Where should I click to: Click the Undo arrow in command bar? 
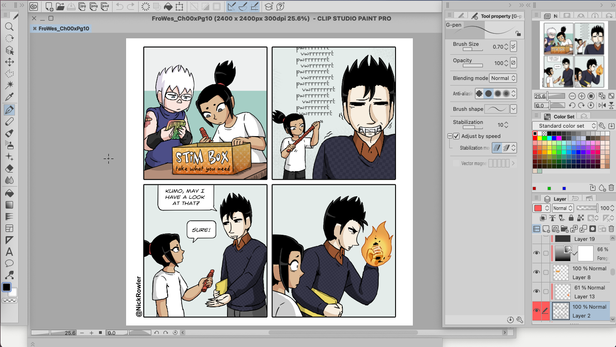pos(120,7)
